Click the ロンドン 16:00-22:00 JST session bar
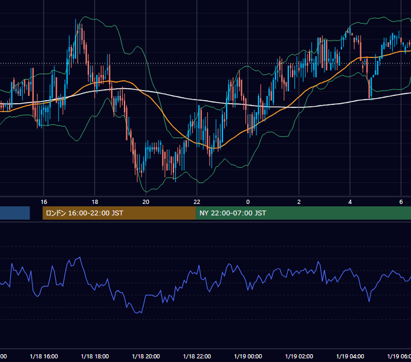This screenshot has width=411, height=362. [x=119, y=213]
